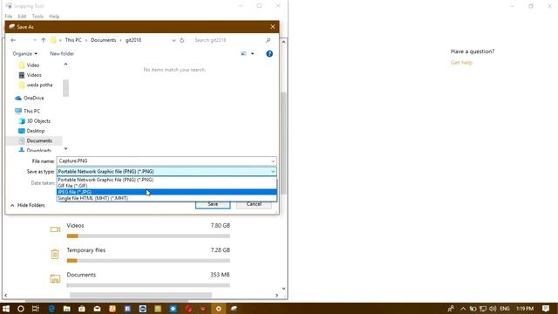Open Task View on taskbar
The height and width of the screenshot is (314, 558).
[36, 309]
